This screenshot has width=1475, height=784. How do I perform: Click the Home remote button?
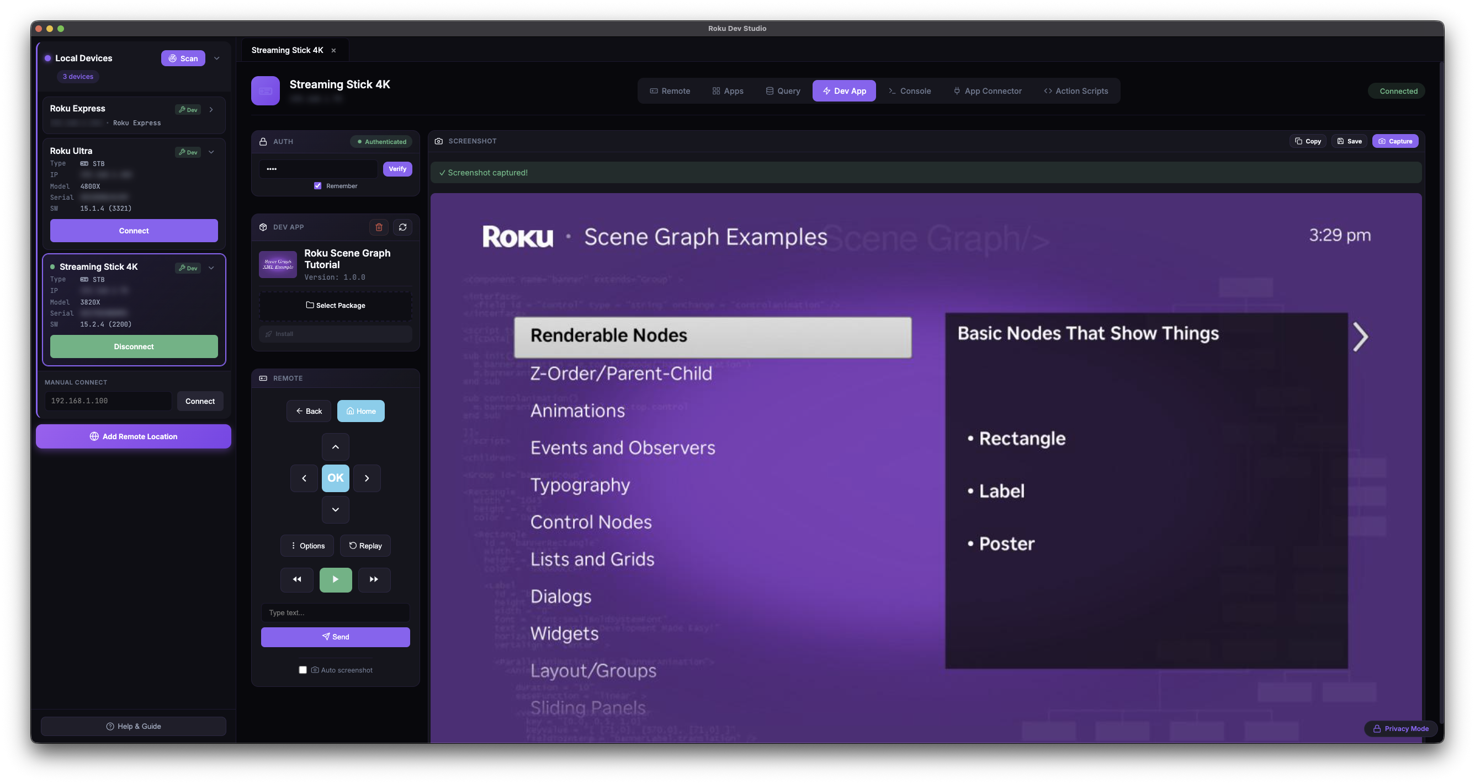tap(360, 411)
